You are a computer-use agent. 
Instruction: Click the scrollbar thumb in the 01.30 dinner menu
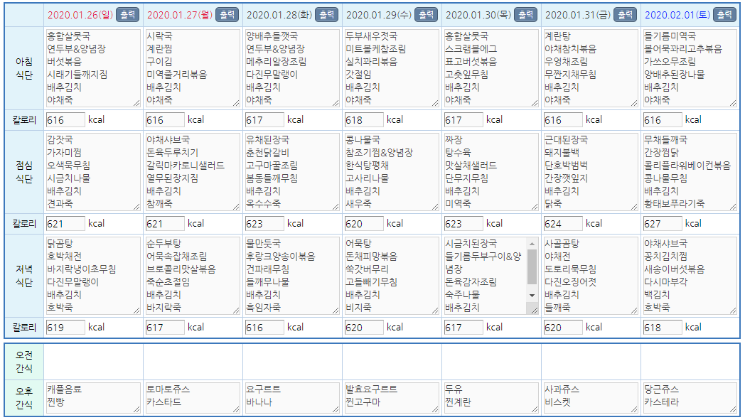coord(532,266)
